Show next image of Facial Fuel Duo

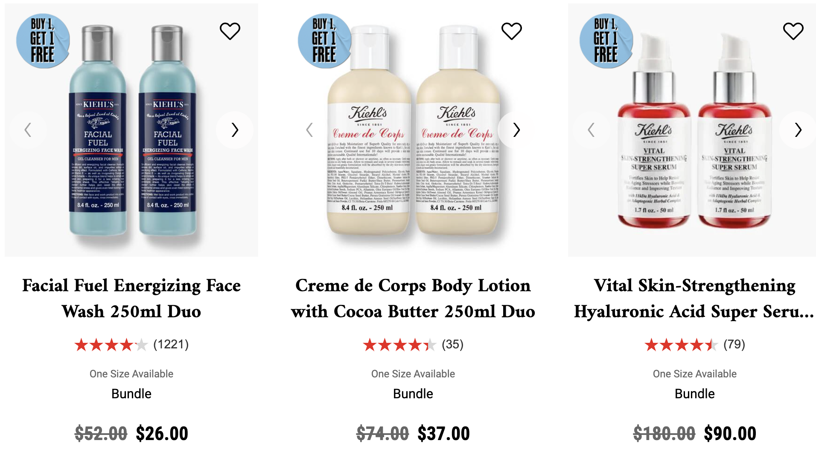pos(235,130)
